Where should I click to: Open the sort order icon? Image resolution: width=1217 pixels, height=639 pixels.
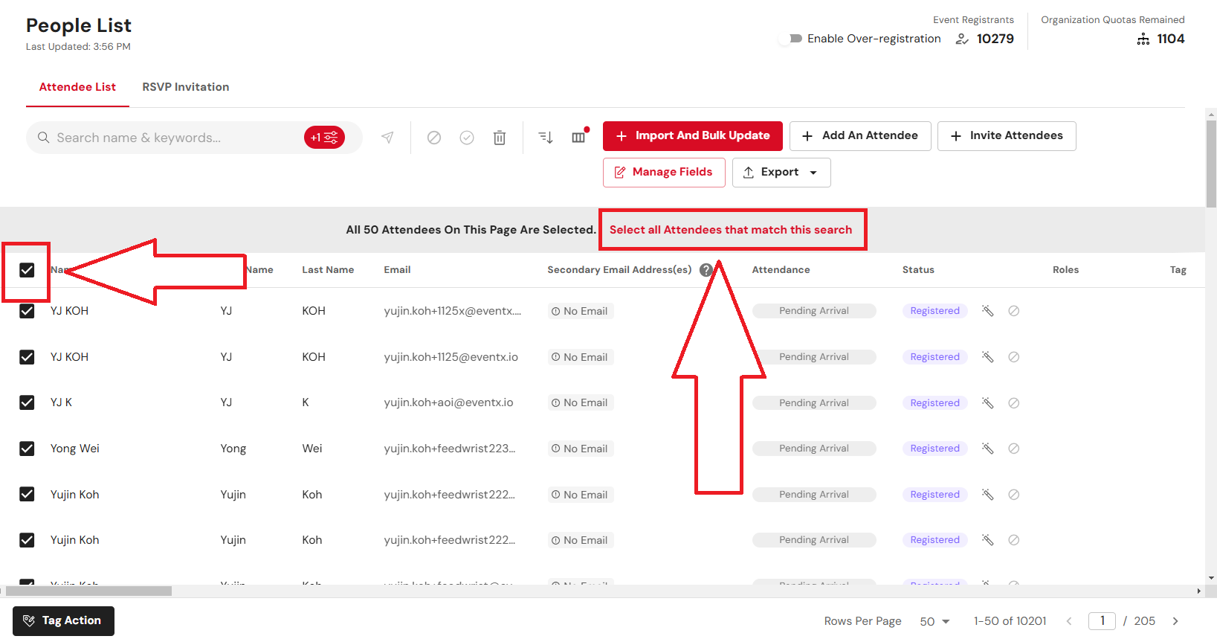click(x=546, y=138)
